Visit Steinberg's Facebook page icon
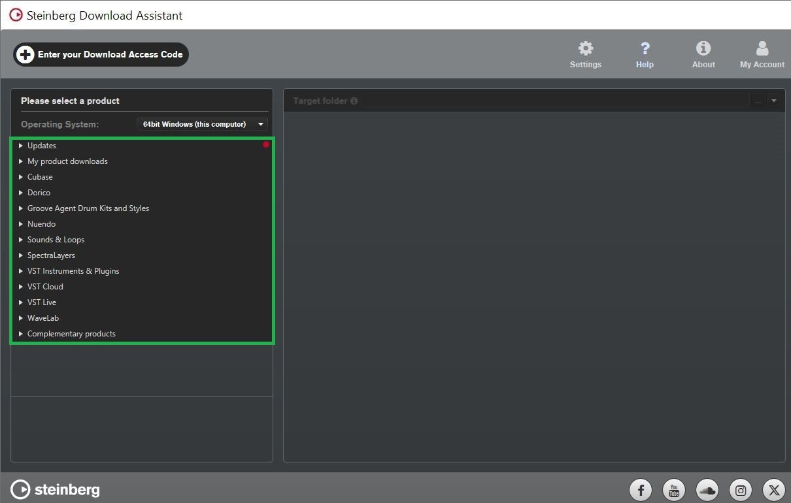This screenshot has height=503, width=791. pyautogui.click(x=641, y=489)
